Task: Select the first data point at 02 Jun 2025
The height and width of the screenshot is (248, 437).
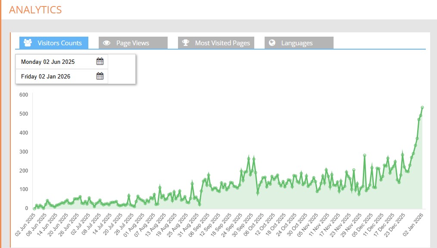Action: click(34, 208)
